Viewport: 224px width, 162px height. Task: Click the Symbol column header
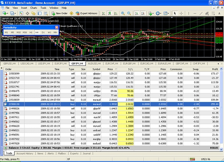[x=94, y=69]
